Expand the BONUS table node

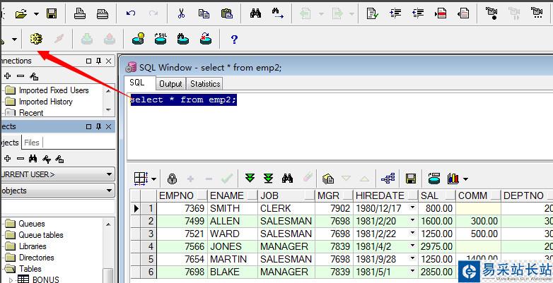[11, 280]
